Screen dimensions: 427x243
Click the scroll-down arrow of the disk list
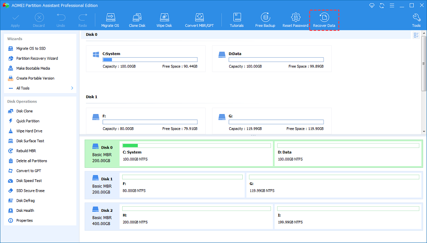(424, 132)
